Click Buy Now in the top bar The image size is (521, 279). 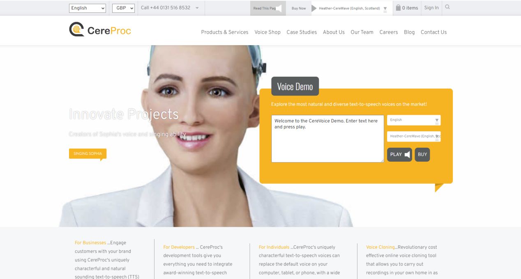click(x=299, y=8)
